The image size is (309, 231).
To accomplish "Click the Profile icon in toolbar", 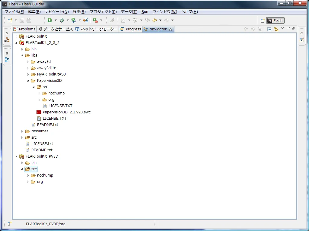I will coord(74,20).
